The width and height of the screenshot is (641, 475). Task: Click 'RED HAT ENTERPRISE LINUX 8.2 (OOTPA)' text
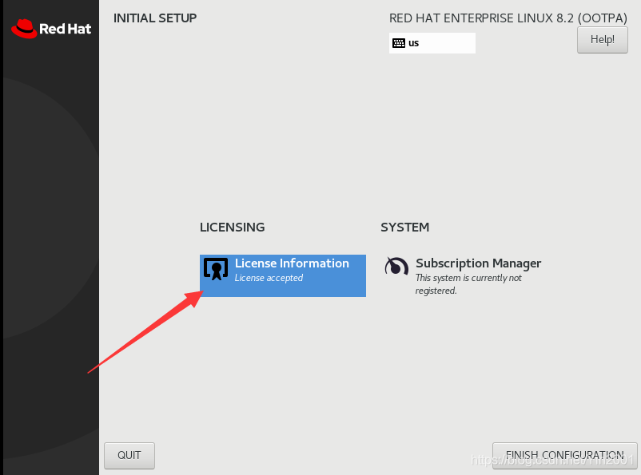508,18
